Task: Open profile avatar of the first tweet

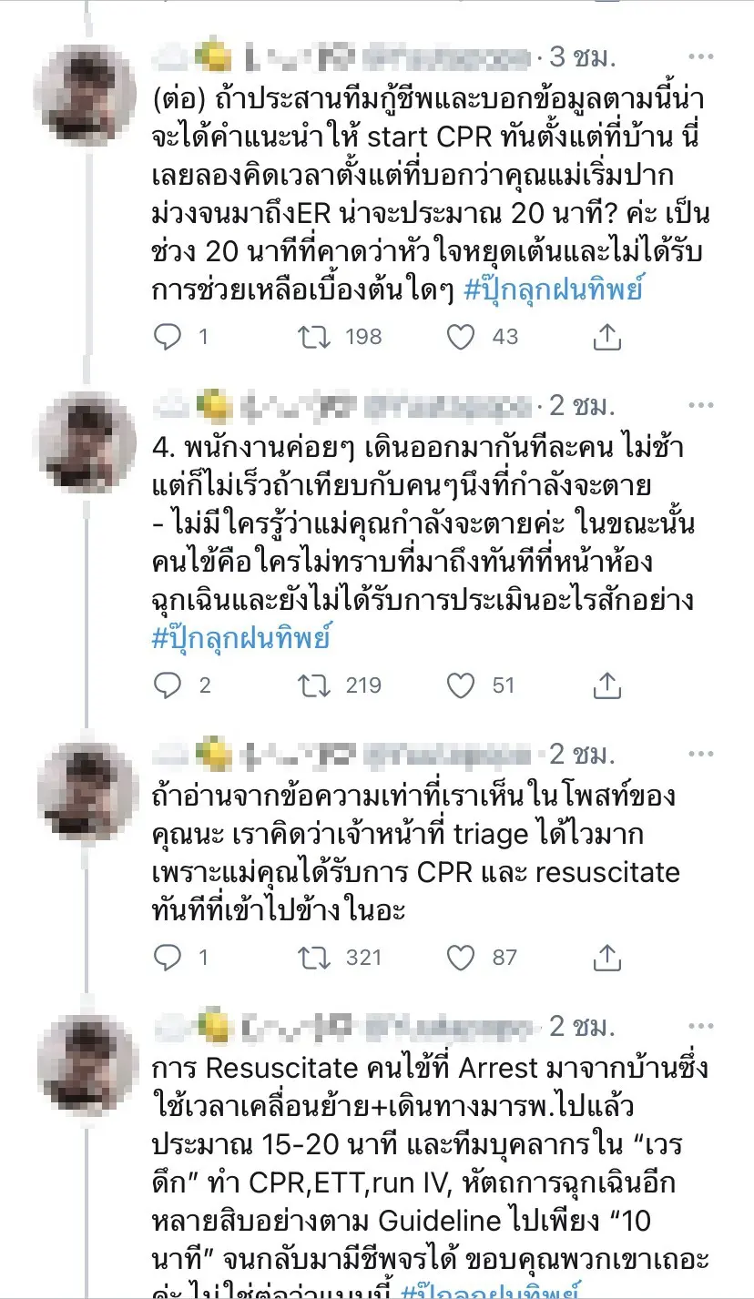Action: click(90, 95)
